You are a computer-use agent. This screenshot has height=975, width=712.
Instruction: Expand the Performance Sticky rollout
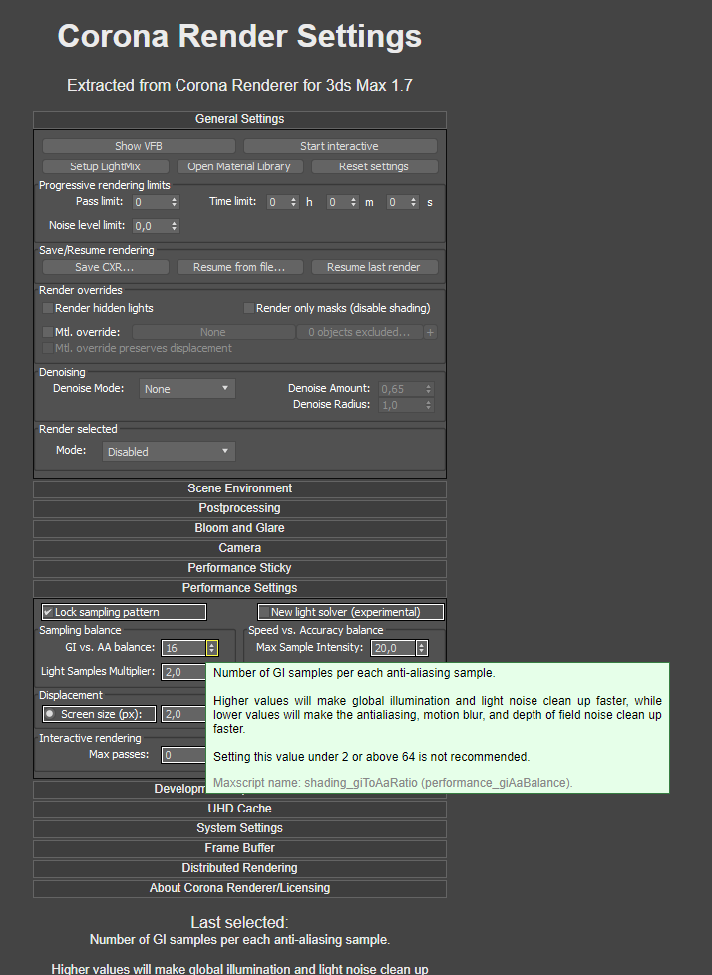(x=239, y=568)
